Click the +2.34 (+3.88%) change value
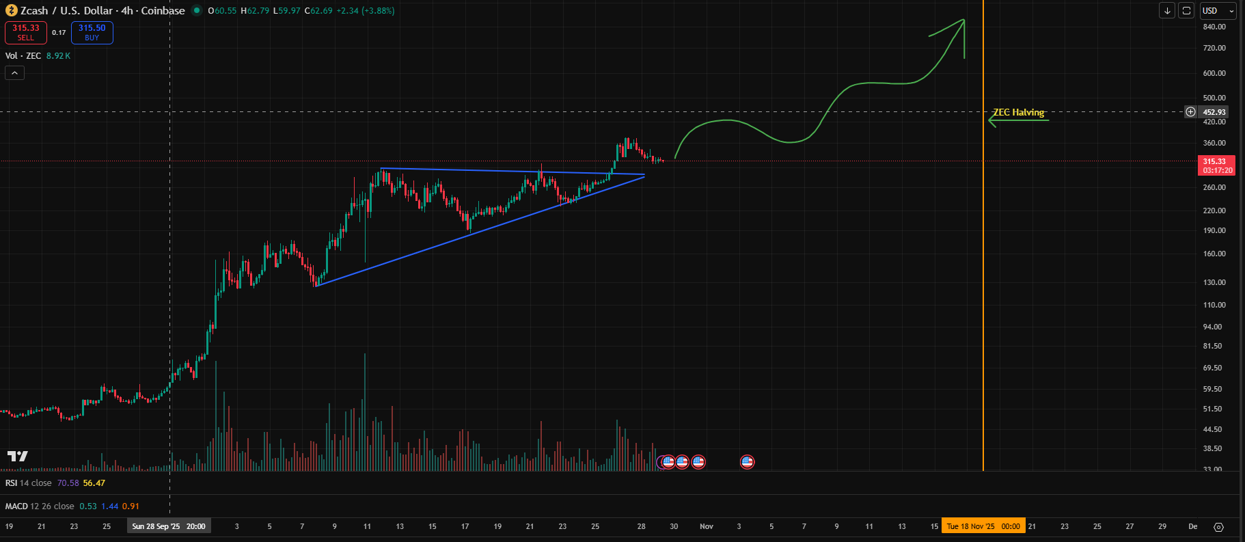1245x542 pixels. point(366,11)
